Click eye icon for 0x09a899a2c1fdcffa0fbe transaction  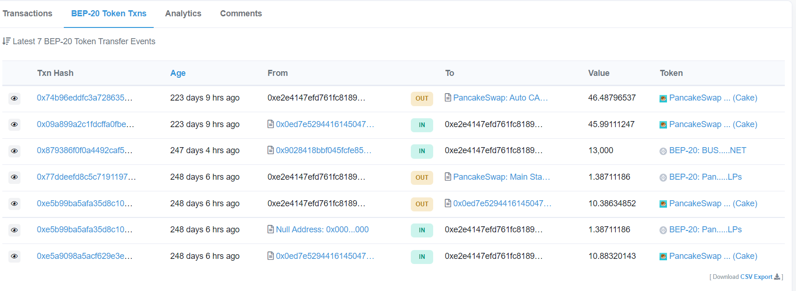coord(14,124)
